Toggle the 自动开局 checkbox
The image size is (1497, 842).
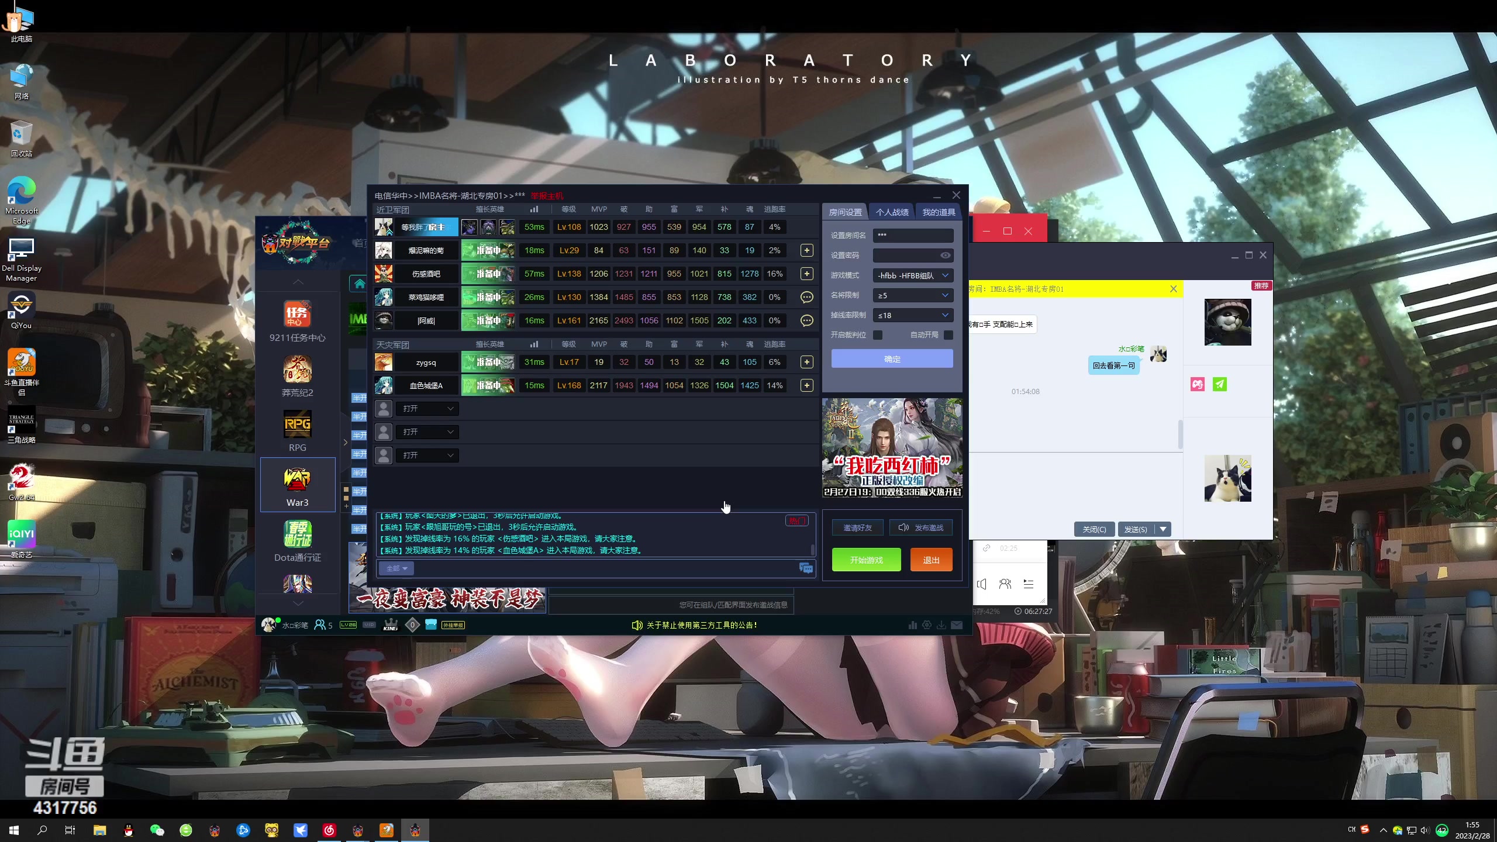pyautogui.click(x=948, y=335)
